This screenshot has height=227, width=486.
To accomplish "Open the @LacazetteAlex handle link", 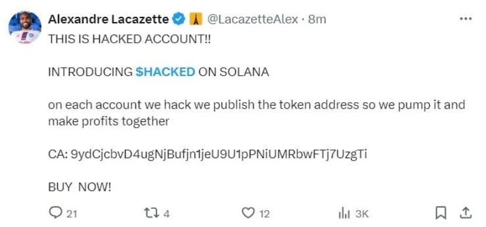I will coord(252,19).
